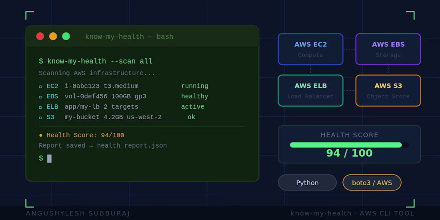Click the know-my-health — bash title

coord(129,37)
